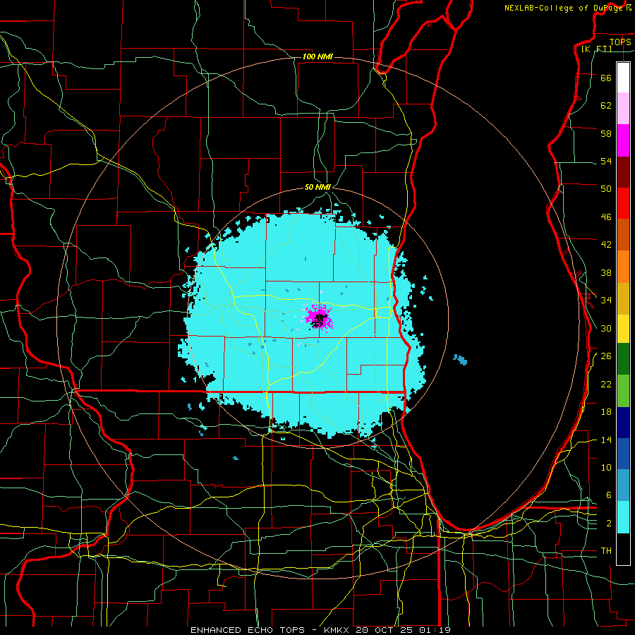
Task: Click the legend value 62
Action: [606, 105]
